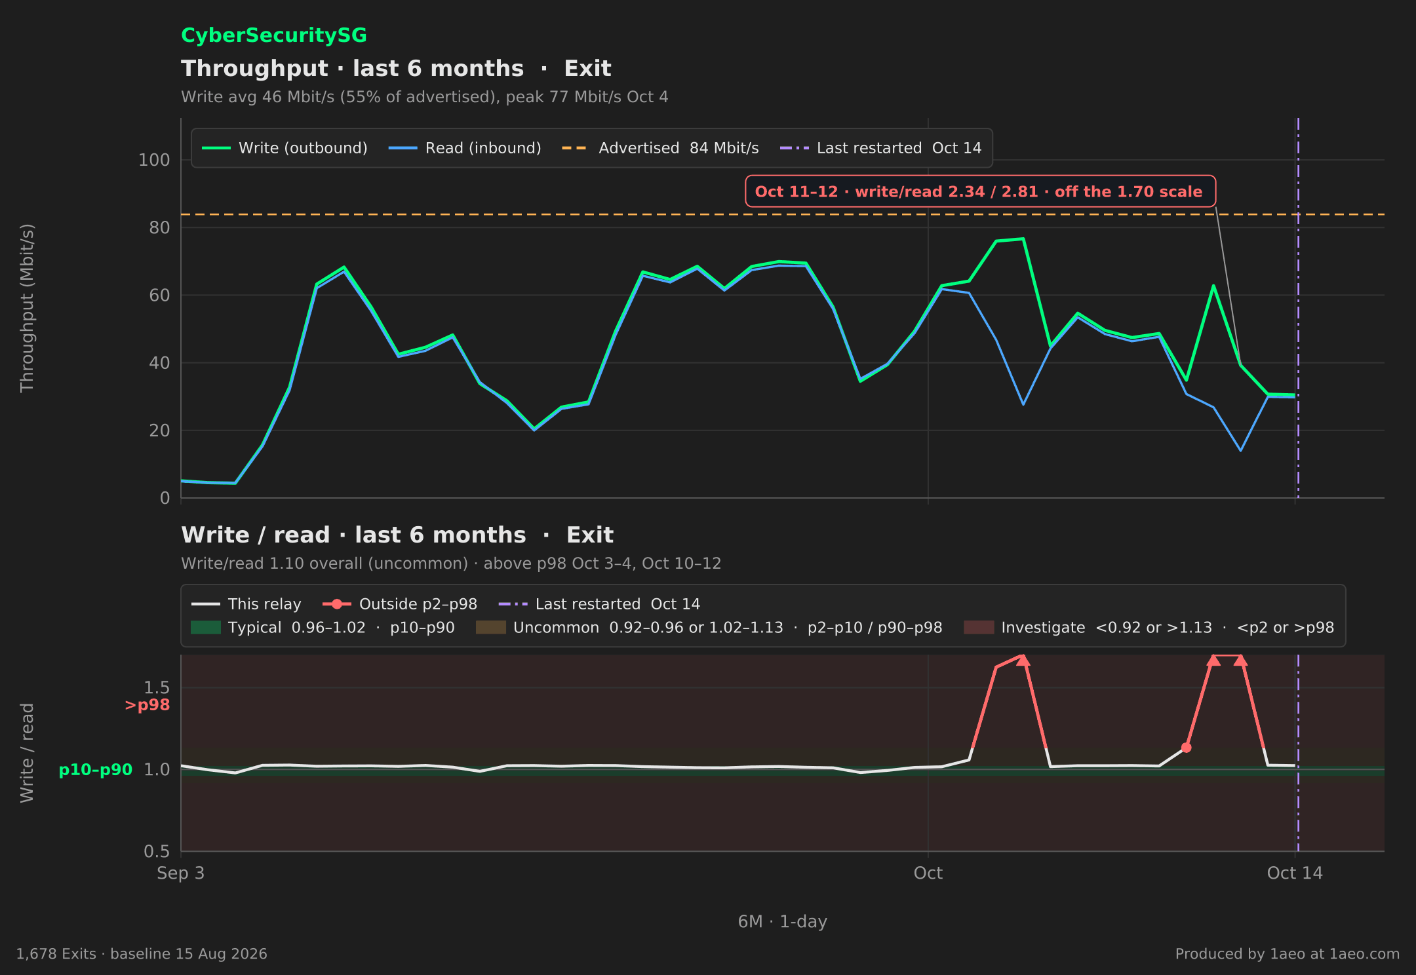Screen dimensions: 1416x975
Task: Click the 'Sep 3' x-axis label
Action: 181,873
